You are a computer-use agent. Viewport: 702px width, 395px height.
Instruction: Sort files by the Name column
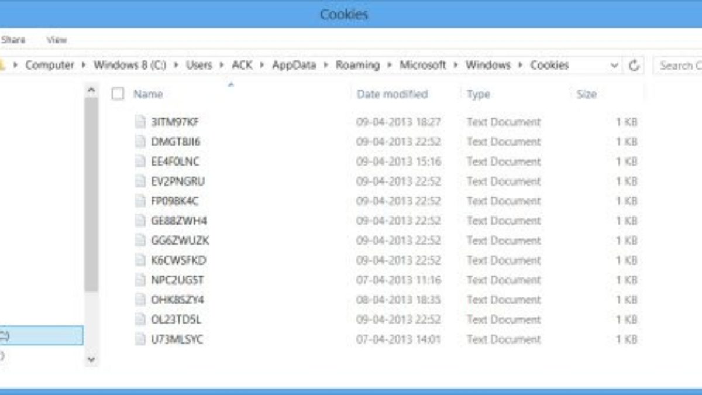[x=148, y=94]
